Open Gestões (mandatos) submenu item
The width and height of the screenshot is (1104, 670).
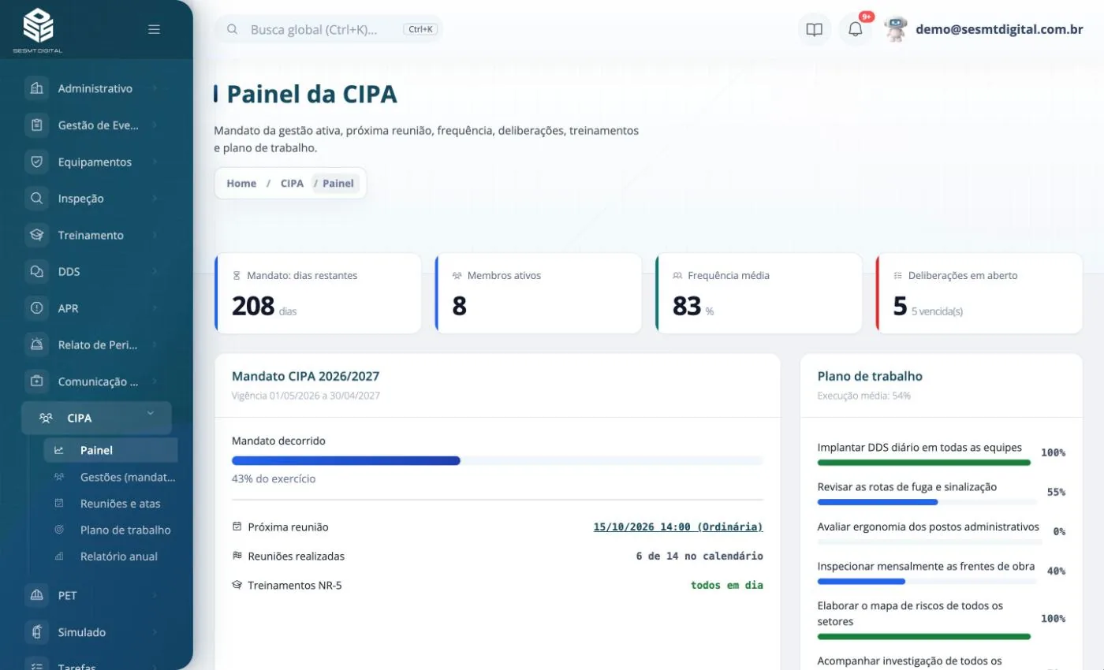tap(110, 477)
